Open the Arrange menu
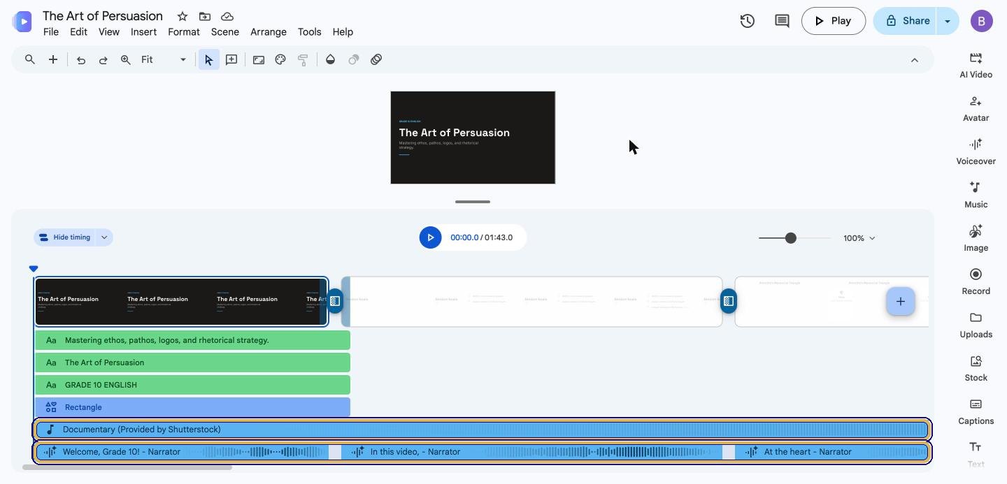1007x484 pixels. coord(269,32)
